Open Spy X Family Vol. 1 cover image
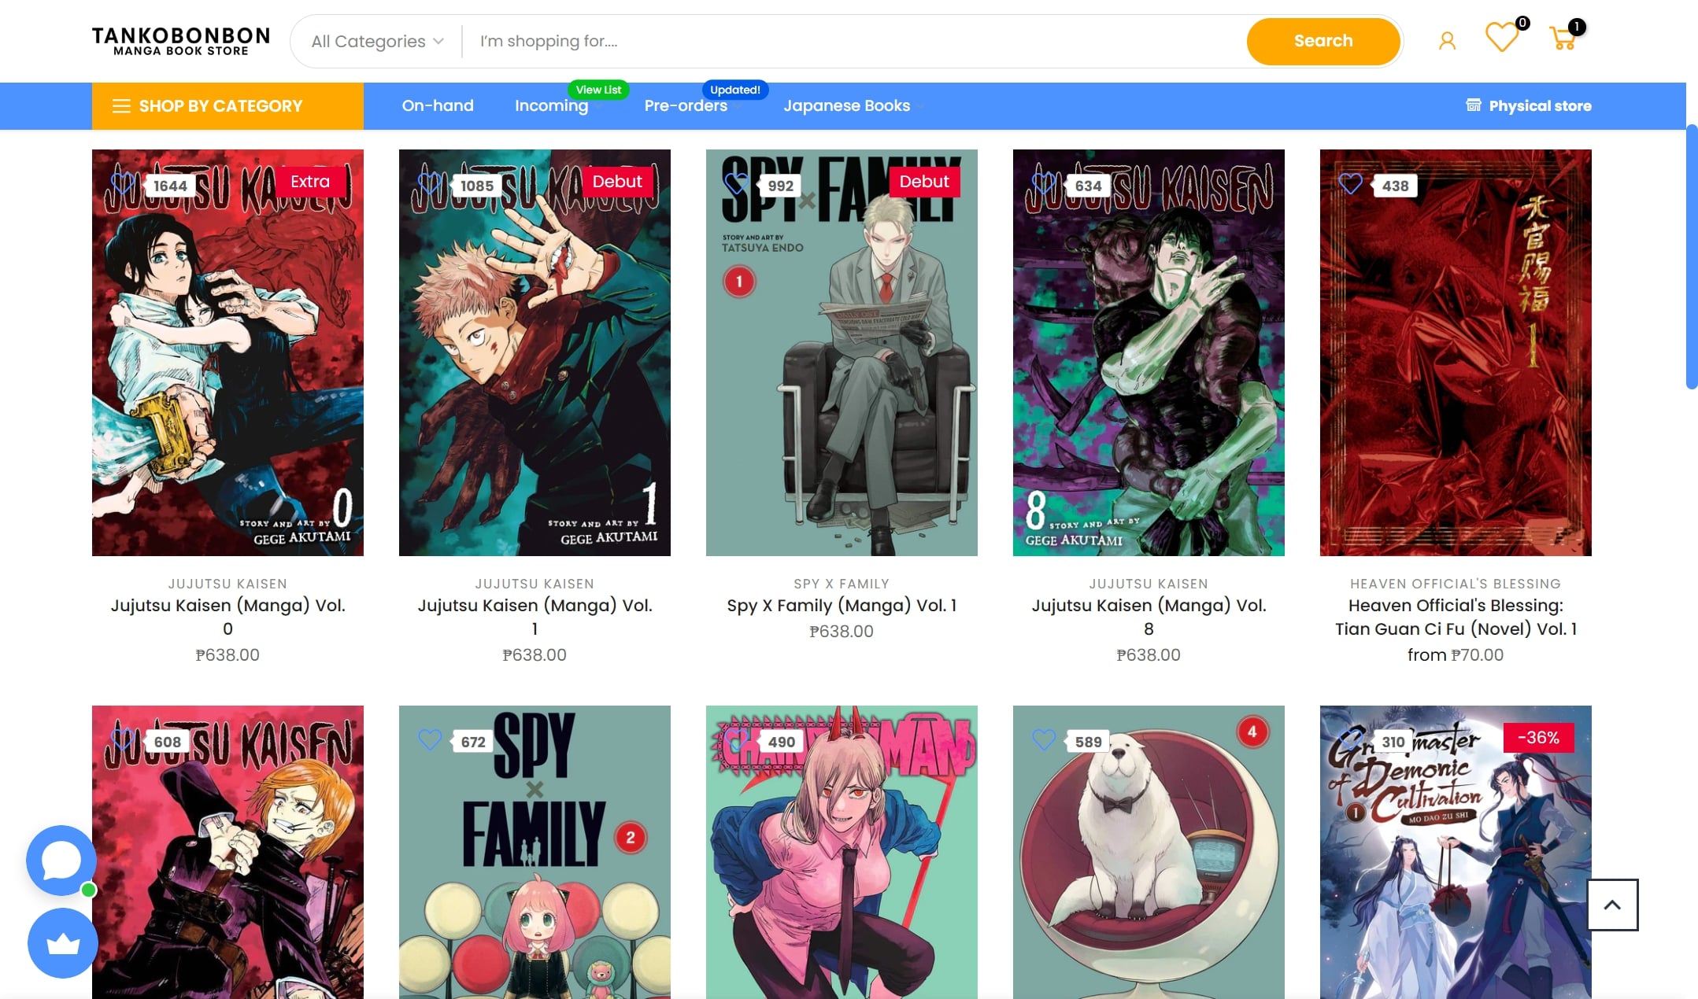This screenshot has width=1698, height=999. tap(842, 352)
